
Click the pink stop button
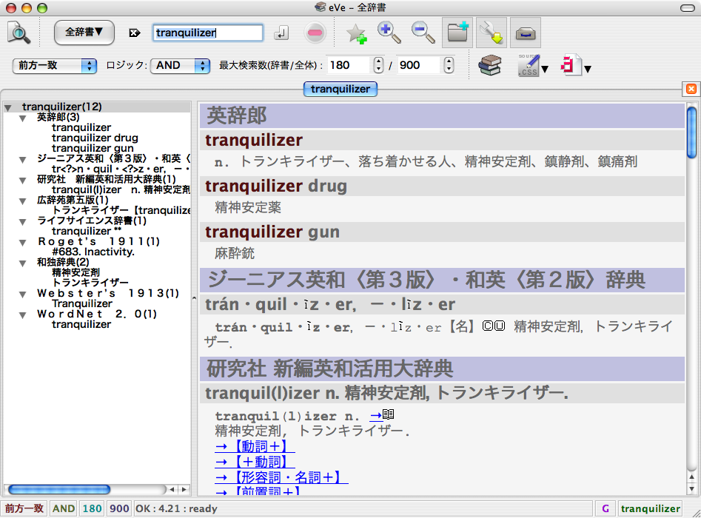(x=315, y=33)
